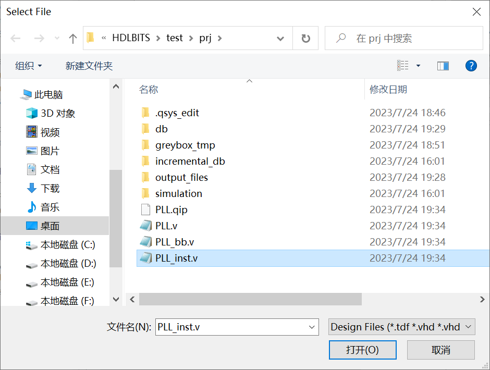This screenshot has height=370, width=490.
Task: Click the date 2023/7/24 18:46
Action: (408, 113)
